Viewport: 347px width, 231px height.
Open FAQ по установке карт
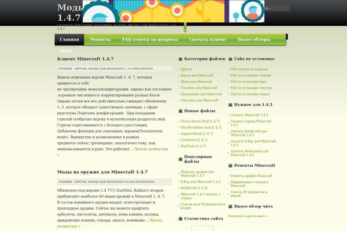coord(249,81)
